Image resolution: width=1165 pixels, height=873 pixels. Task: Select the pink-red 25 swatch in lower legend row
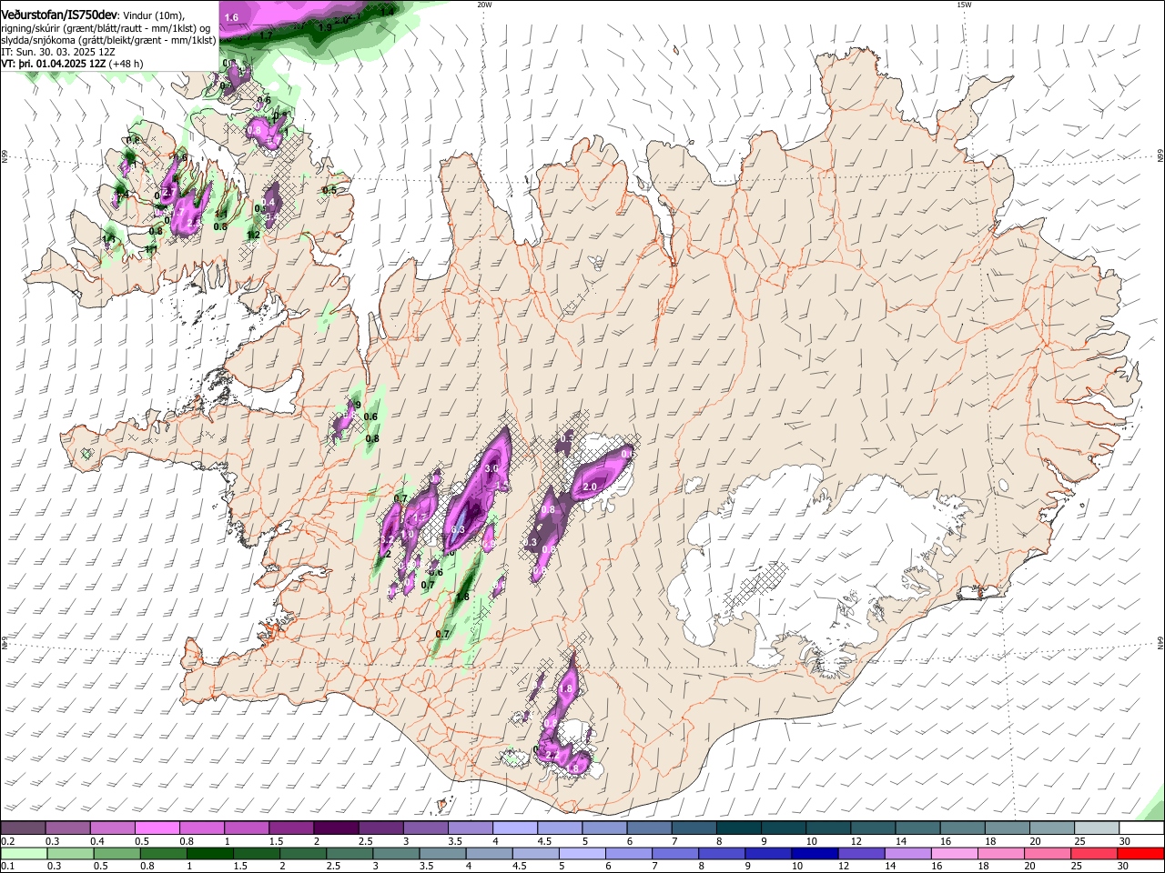click(1095, 853)
